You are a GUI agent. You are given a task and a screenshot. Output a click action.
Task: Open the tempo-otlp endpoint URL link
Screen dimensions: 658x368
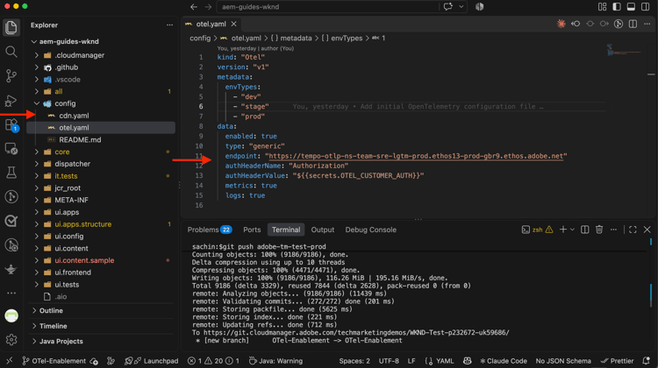point(416,156)
